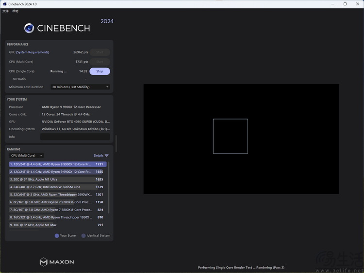This screenshot has height=273, width=364.
Task: Click the GPU score 26962 pts
Action: point(81,52)
